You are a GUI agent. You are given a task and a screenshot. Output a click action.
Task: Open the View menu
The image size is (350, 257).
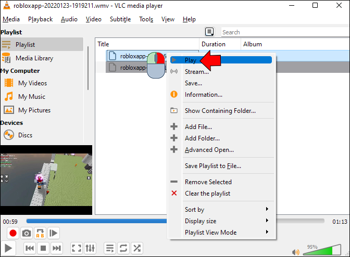[168, 19]
